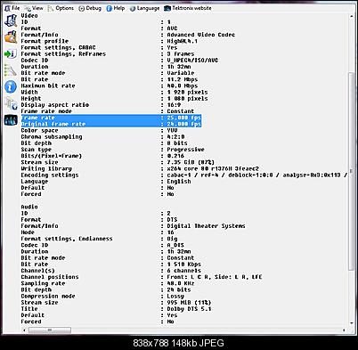
Task: Click the 'Frame rate mode' label
Action: point(46,111)
